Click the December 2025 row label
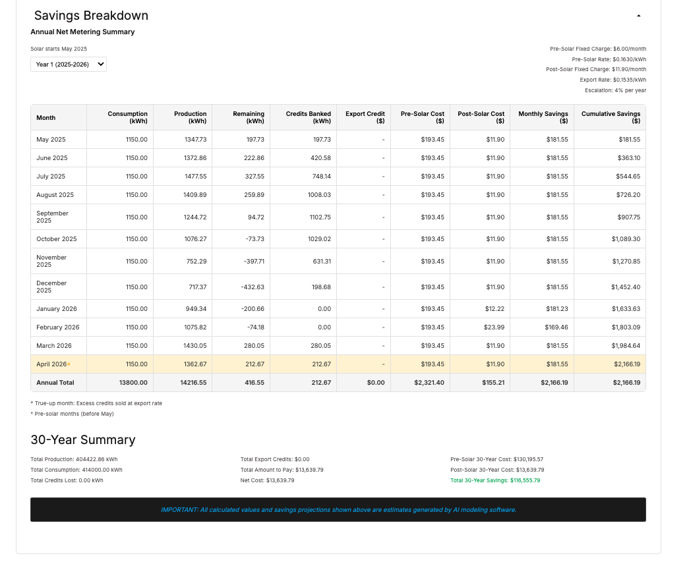This screenshot has height=562, width=689. pyautogui.click(x=51, y=287)
